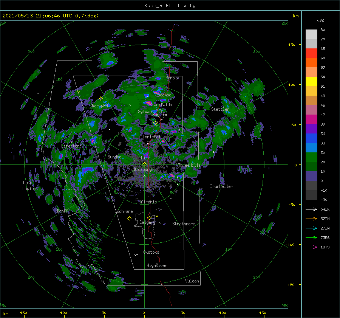Click the Vulcan label

pyautogui.click(x=192, y=281)
